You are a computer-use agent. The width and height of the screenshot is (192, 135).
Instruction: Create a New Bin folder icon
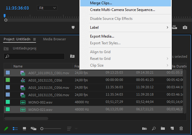click(163, 128)
